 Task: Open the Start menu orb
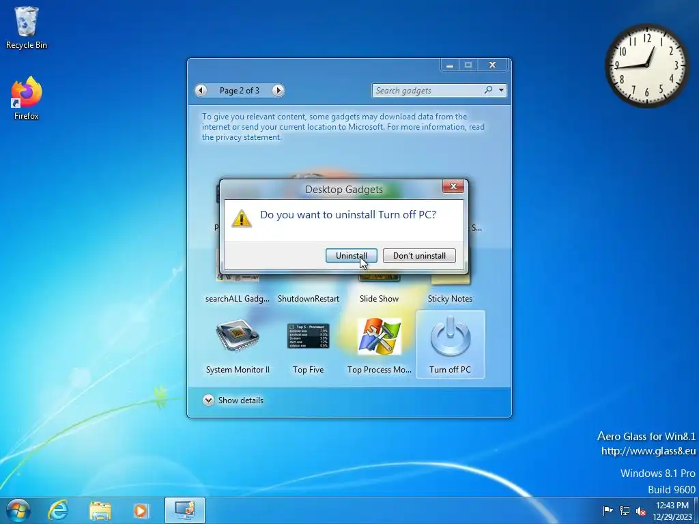[x=18, y=510]
